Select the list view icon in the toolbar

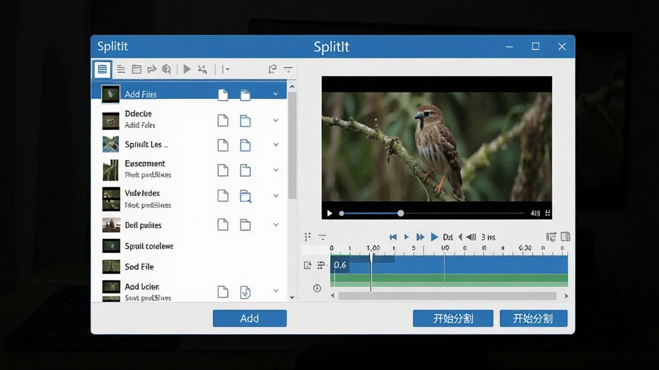pos(102,69)
